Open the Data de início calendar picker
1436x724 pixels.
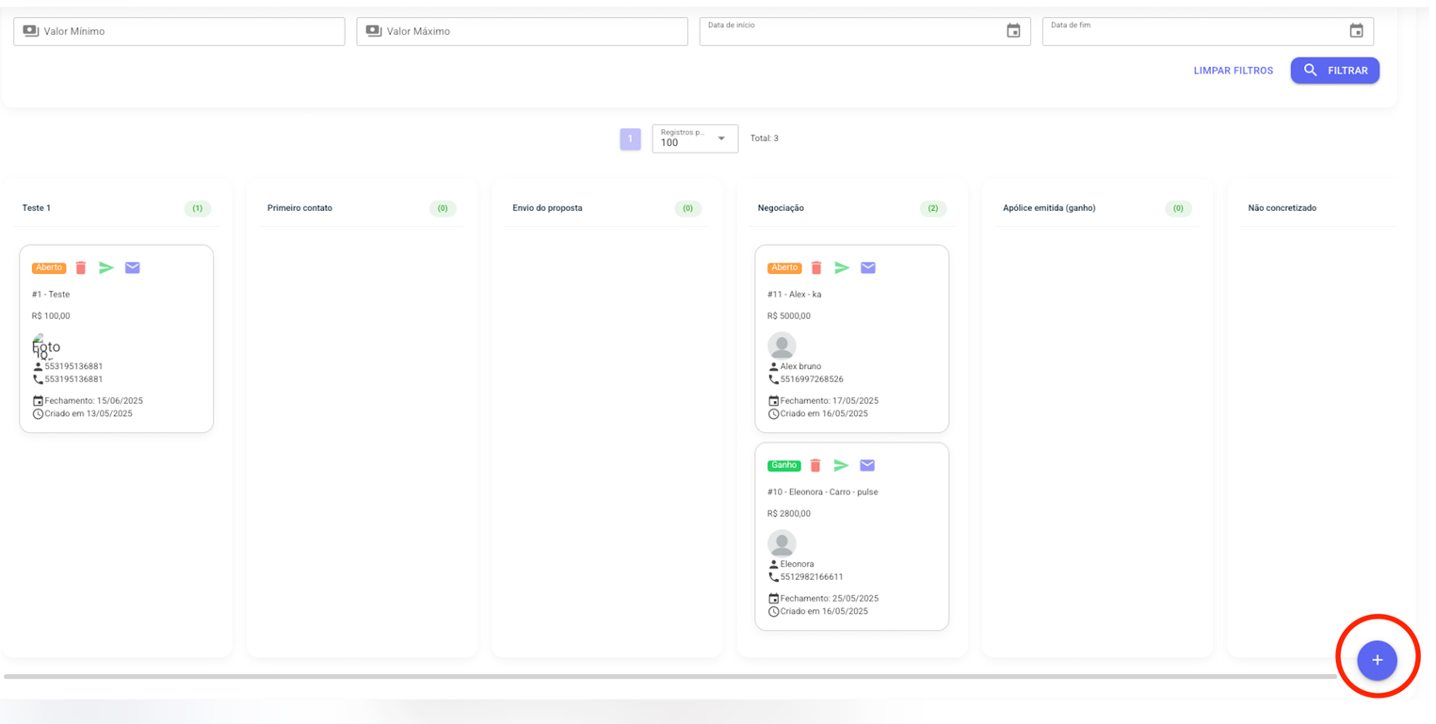[x=1013, y=31]
